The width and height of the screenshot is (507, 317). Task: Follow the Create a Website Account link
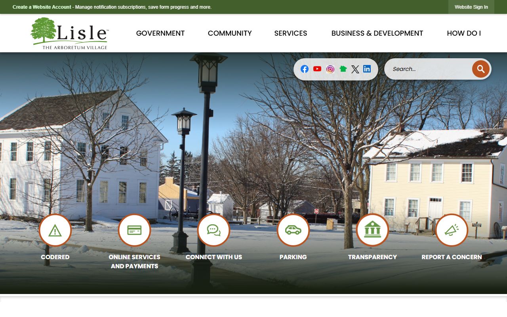[x=42, y=7]
